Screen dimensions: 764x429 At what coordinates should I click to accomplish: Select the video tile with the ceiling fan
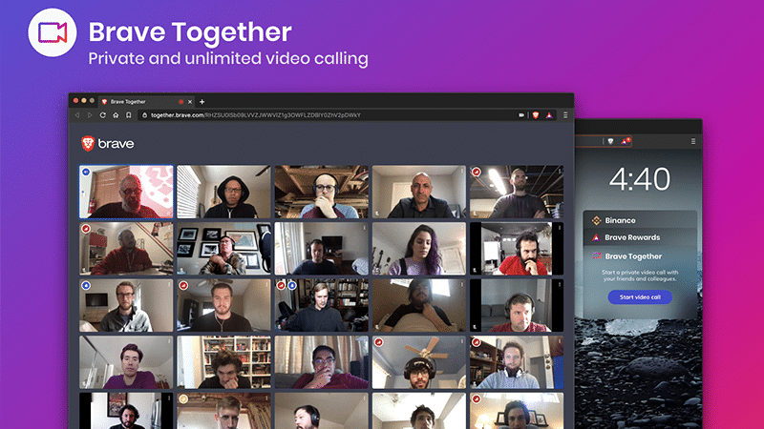[x=419, y=362]
